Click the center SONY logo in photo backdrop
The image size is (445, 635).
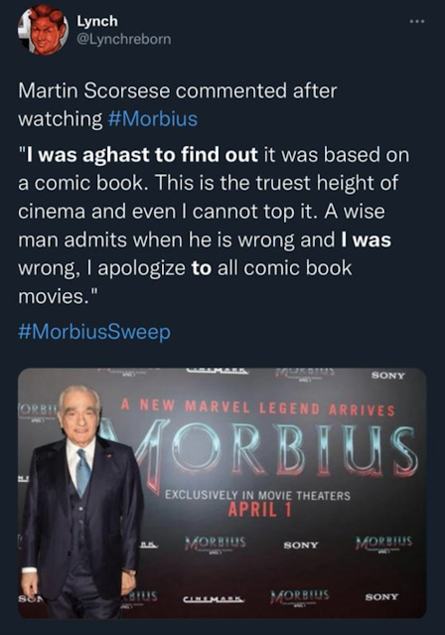(301, 546)
